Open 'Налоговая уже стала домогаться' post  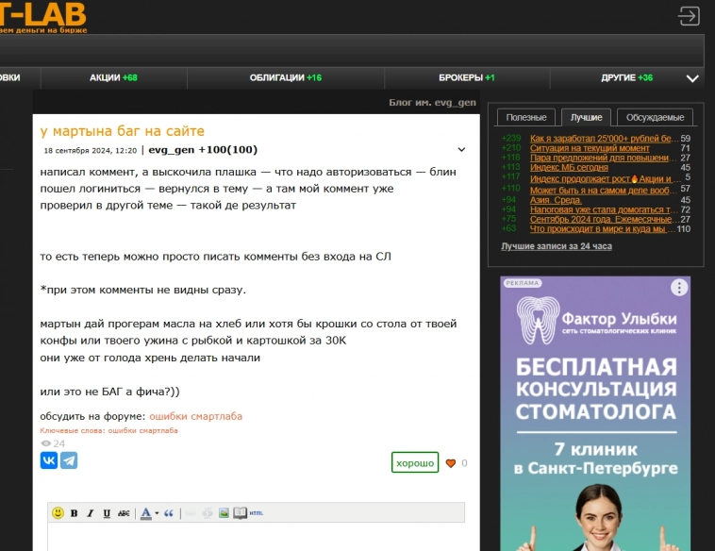pos(604,209)
